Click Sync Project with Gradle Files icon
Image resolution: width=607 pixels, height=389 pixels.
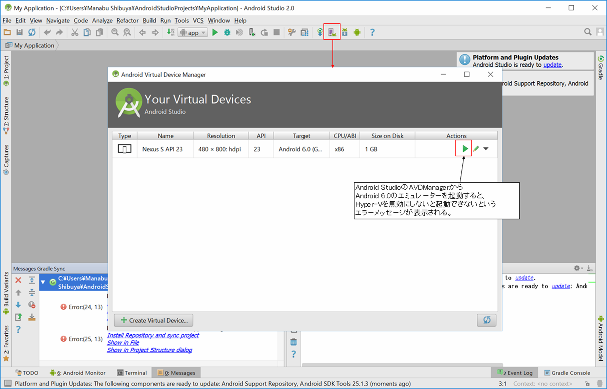(320, 32)
